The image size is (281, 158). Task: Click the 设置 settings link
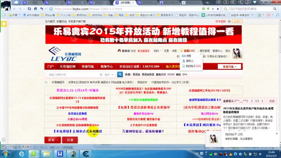pyautogui.click(x=166, y=51)
